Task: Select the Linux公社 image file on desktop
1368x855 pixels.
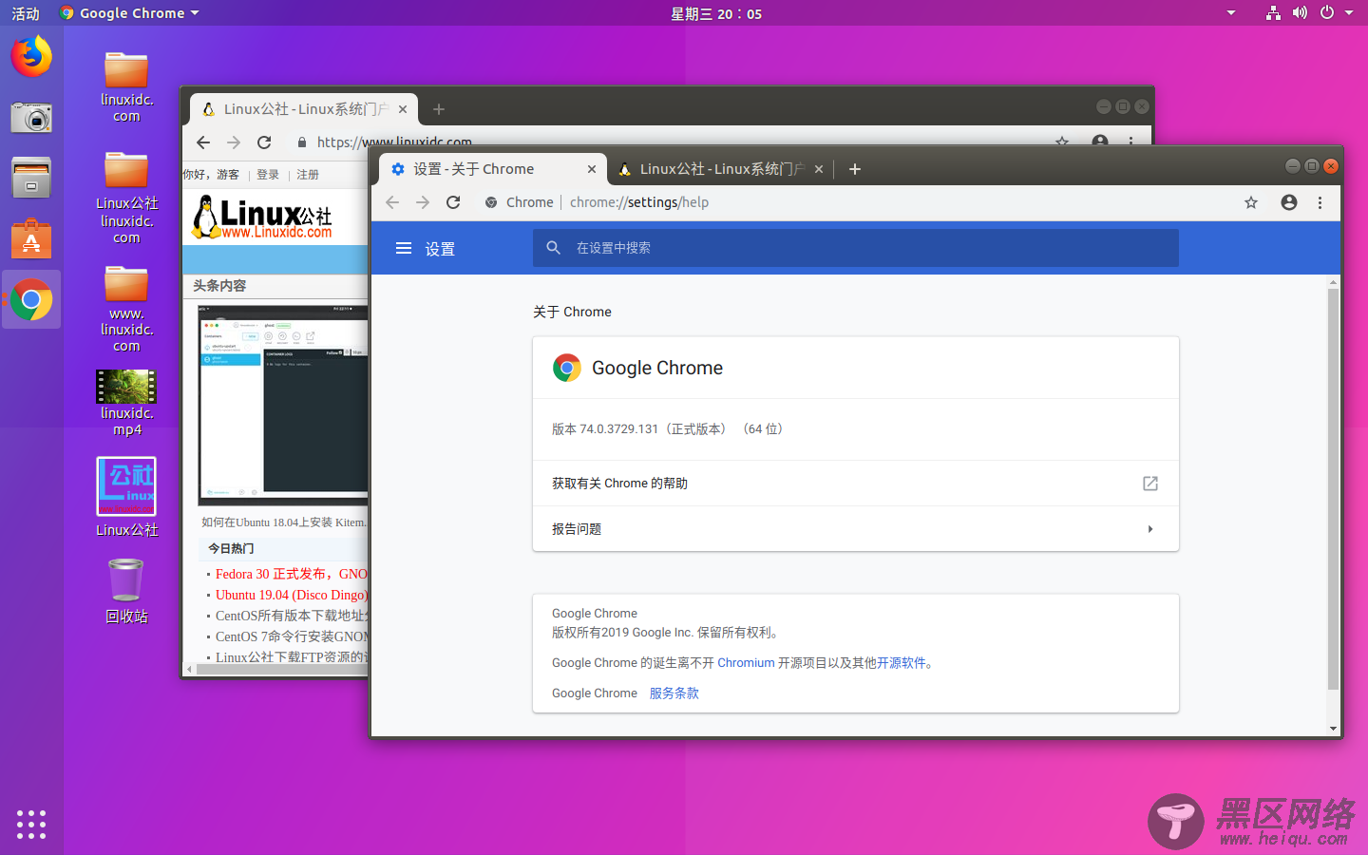Action: (126, 497)
